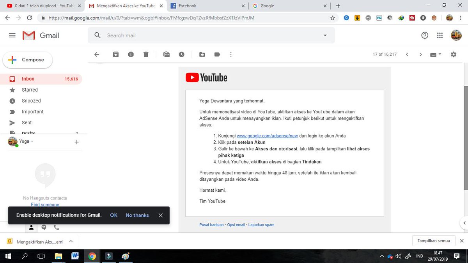
Task: Click the browser back arrow
Action: [x=7, y=18]
